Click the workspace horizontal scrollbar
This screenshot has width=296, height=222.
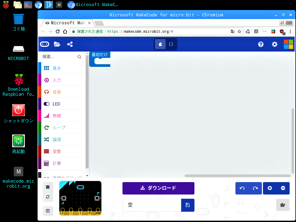tap(238, 176)
